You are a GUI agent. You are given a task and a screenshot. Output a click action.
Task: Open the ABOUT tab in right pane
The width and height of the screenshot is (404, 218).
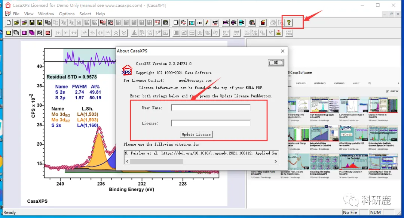click(x=356, y=83)
